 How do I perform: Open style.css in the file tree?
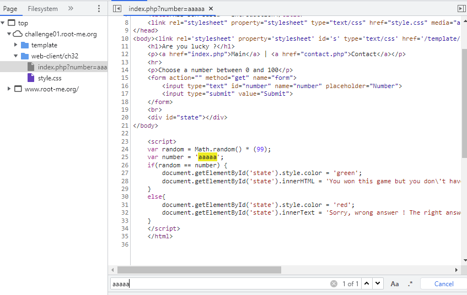(x=50, y=78)
